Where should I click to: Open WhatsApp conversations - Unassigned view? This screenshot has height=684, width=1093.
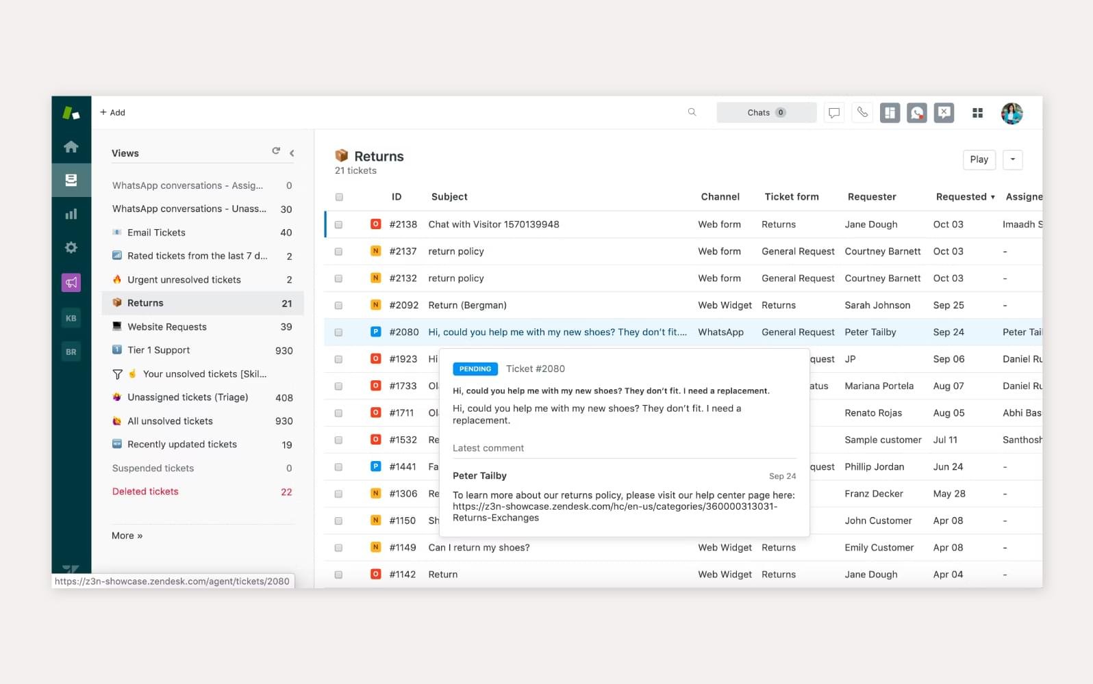(203, 209)
